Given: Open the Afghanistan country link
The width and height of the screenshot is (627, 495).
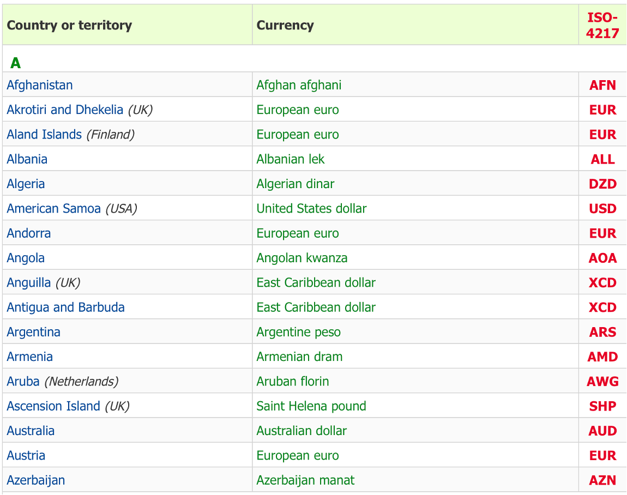Looking at the screenshot, I should [40, 85].
